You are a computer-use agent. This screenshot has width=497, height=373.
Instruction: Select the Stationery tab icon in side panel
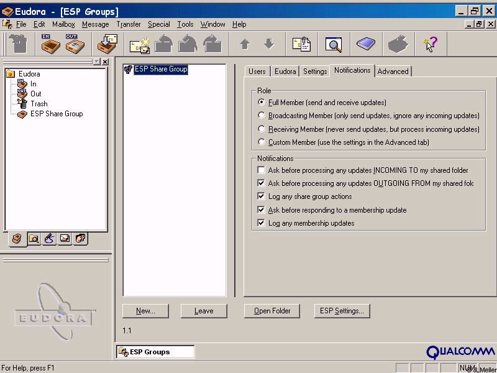(x=65, y=239)
